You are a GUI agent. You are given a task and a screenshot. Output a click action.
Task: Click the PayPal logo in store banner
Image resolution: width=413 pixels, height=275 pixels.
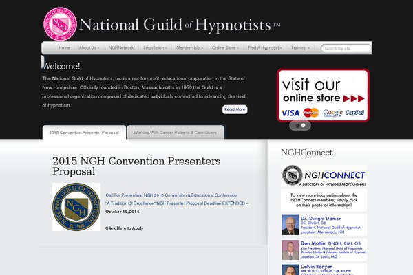[x=354, y=113]
